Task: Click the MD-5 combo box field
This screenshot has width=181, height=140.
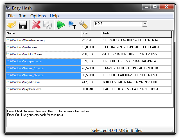Action: coord(120,24)
